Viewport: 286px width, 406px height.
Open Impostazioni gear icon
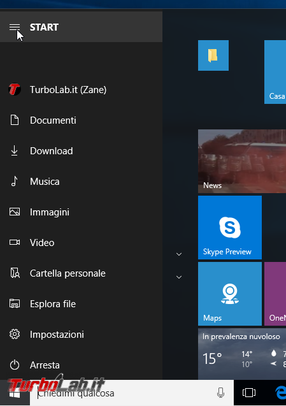pos(15,334)
